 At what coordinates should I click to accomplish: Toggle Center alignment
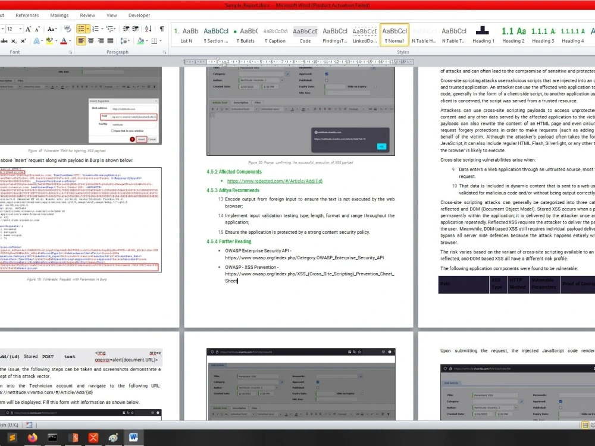(x=91, y=40)
